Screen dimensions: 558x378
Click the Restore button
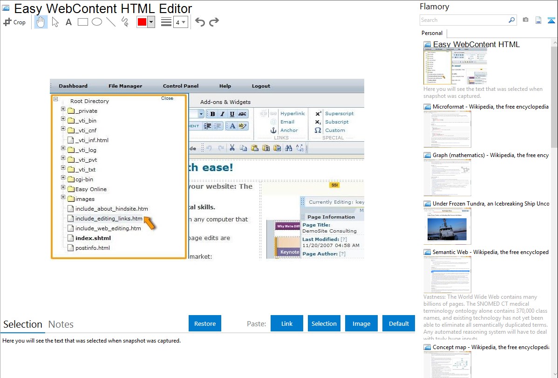click(205, 323)
